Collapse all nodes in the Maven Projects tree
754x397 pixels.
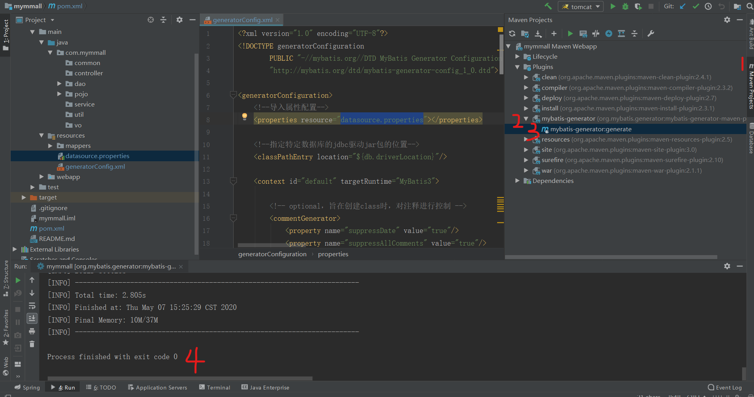tap(634, 34)
